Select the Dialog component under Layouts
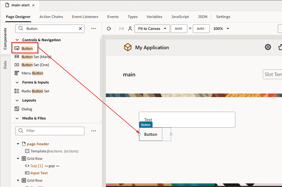The image size is (282, 187). coord(17,109)
